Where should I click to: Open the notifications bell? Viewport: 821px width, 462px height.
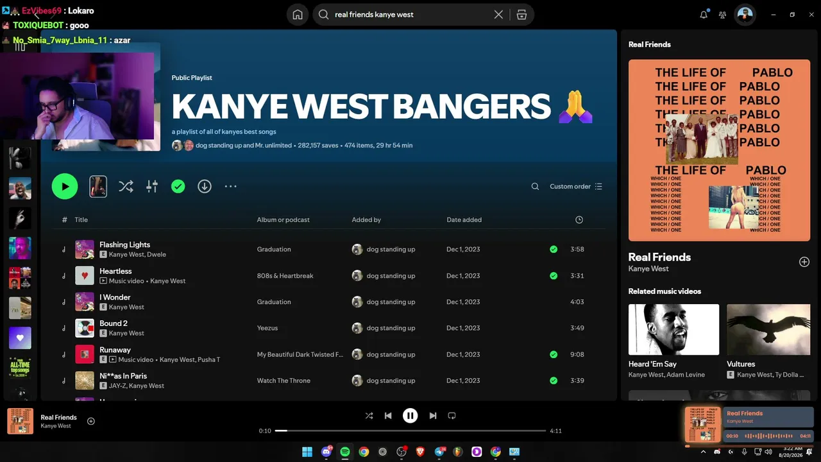704,15
